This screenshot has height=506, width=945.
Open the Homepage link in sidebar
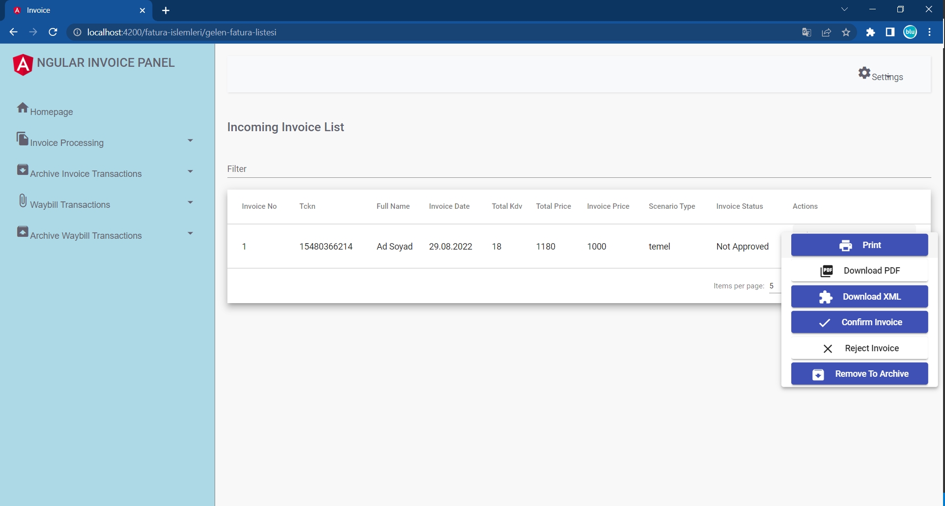52,112
